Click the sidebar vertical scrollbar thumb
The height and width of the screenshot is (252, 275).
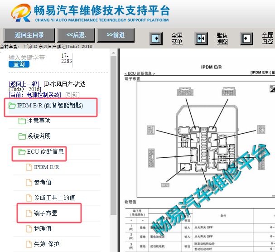113,136
